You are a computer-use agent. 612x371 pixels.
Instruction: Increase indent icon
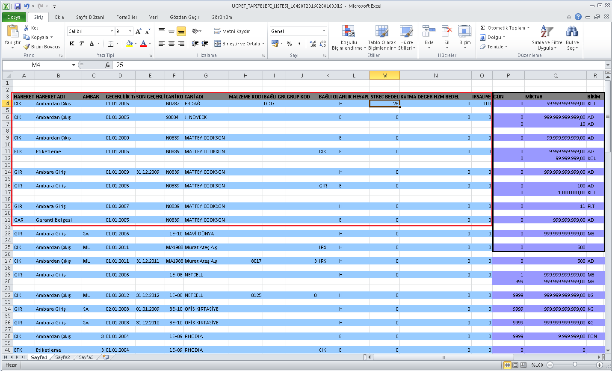(205, 44)
